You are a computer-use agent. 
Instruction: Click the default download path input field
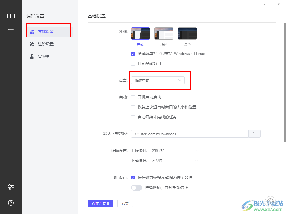[x=190, y=134]
